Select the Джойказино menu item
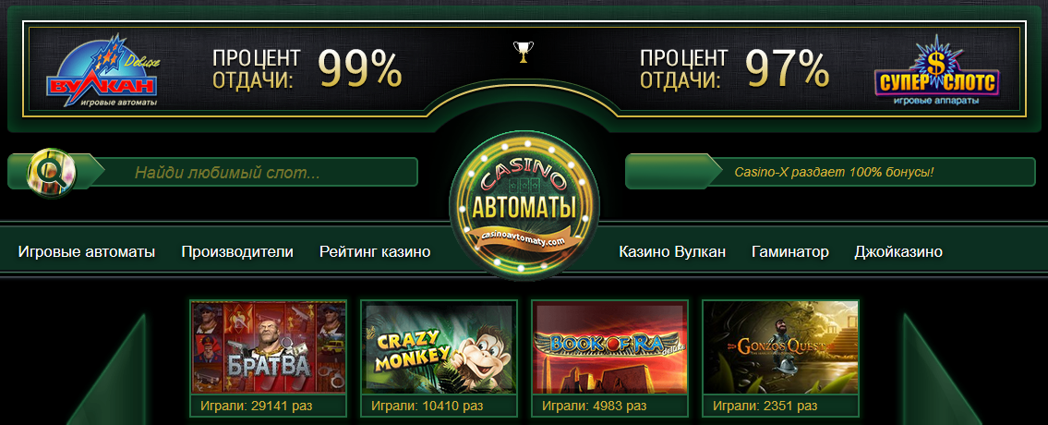This screenshot has height=425, width=1048. tap(898, 252)
